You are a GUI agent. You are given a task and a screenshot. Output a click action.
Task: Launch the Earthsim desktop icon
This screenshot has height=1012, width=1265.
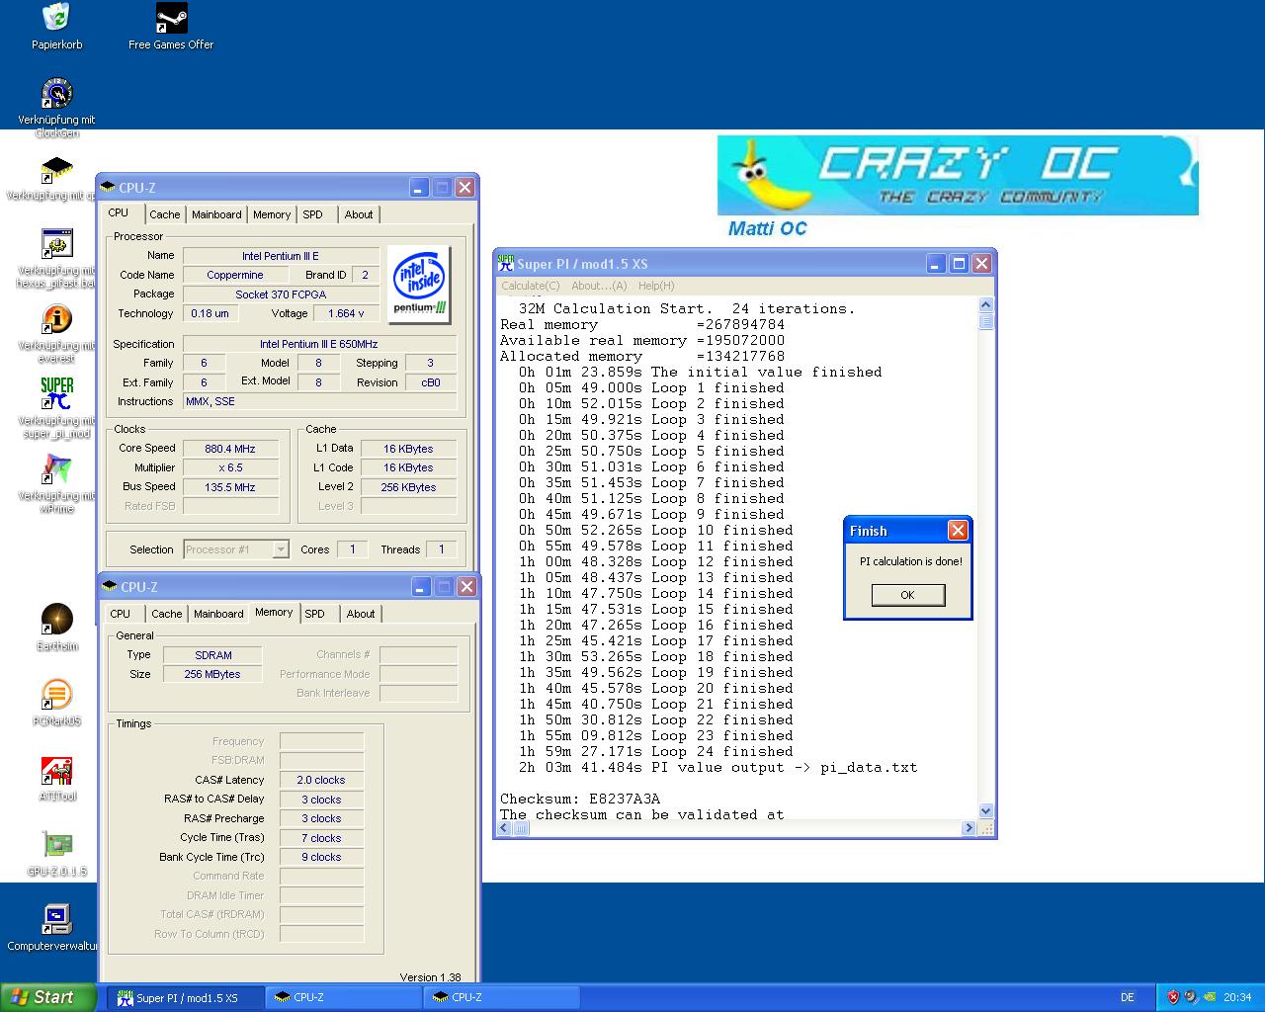click(56, 620)
